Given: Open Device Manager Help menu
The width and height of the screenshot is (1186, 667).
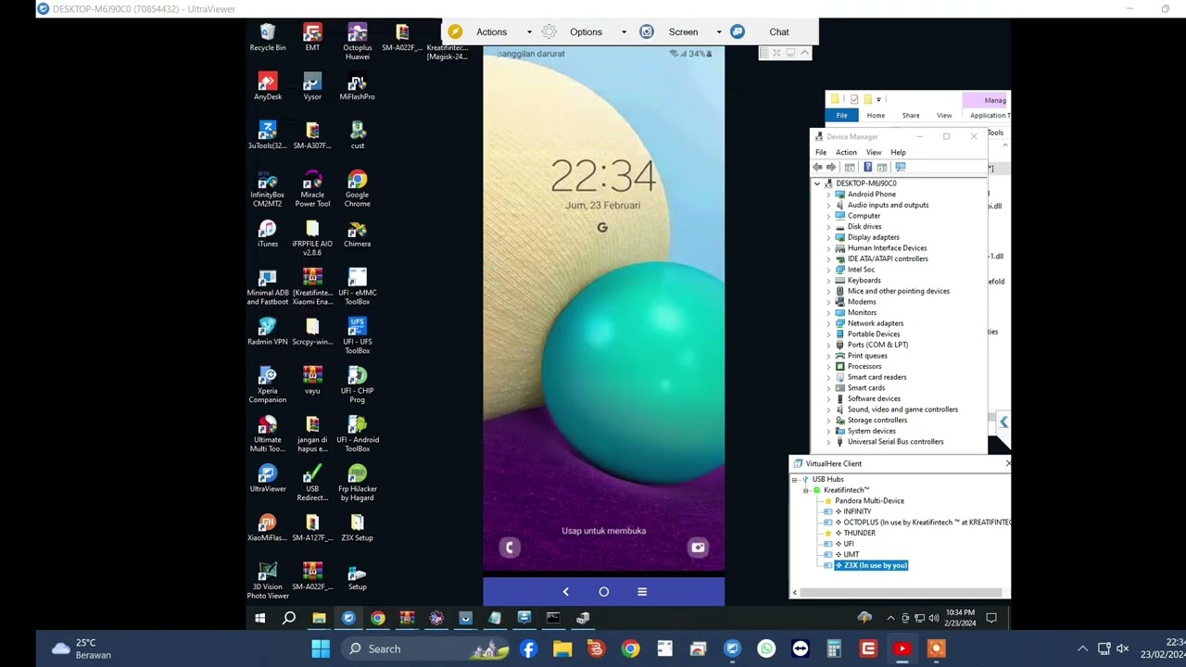Looking at the screenshot, I should point(898,152).
